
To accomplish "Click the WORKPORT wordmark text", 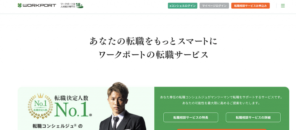I will coord(39,5).
